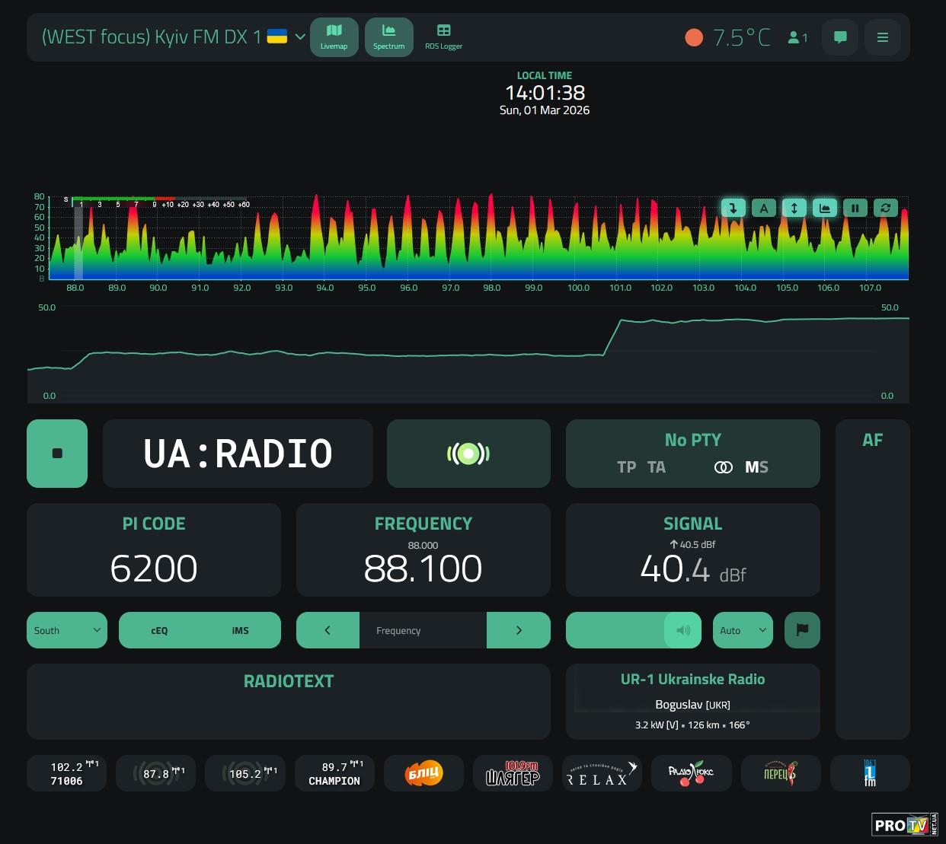Pause the spectrum graph

coord(855,208)
